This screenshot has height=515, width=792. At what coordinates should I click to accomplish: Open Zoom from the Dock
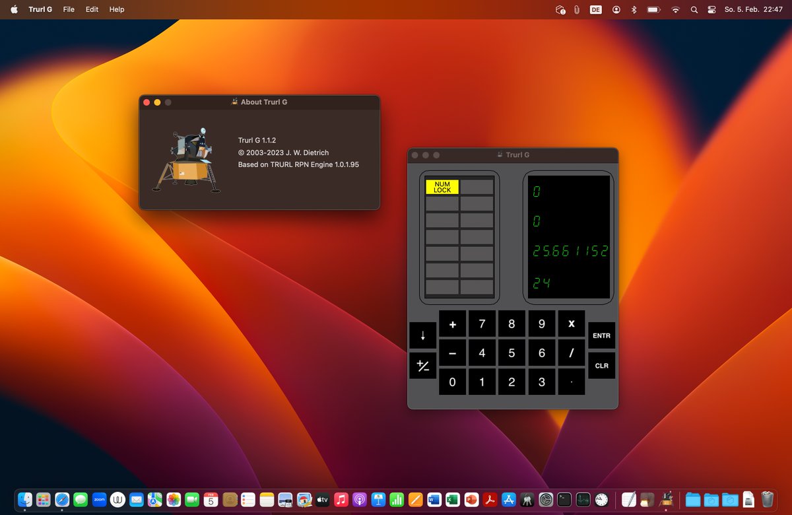tap(100, 499)
